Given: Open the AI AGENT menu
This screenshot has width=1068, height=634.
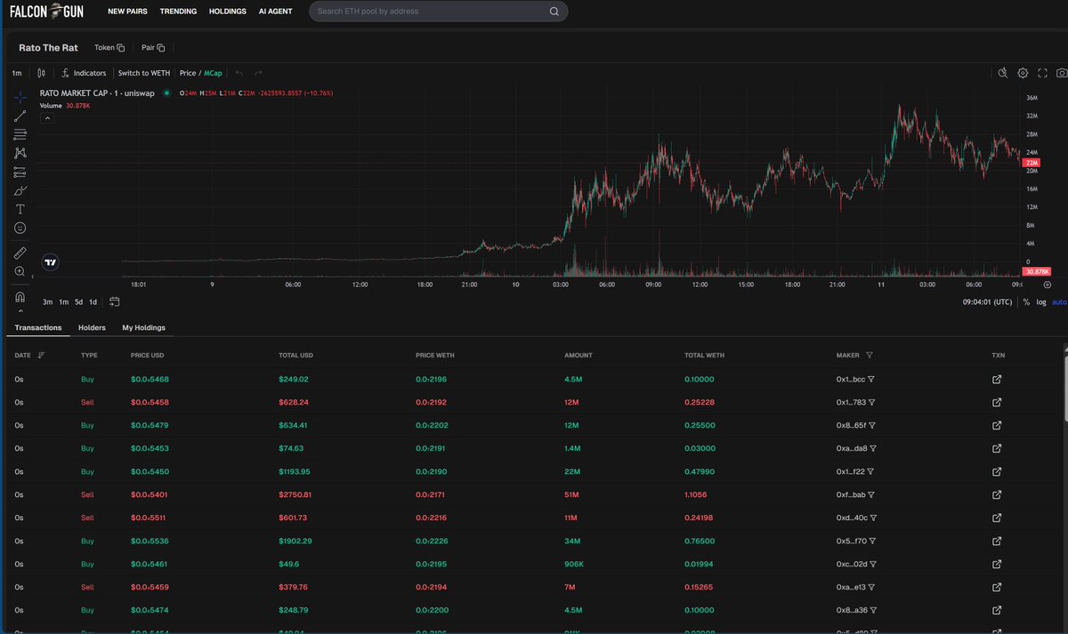Looking at the screenshot, I should click(275, 12).
